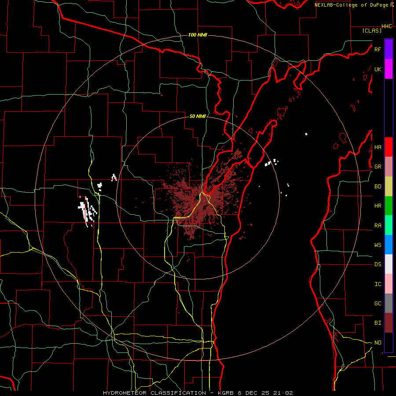Click the 'HR' legend label
This screenshot has height=396, width=396.
(378, 206)
